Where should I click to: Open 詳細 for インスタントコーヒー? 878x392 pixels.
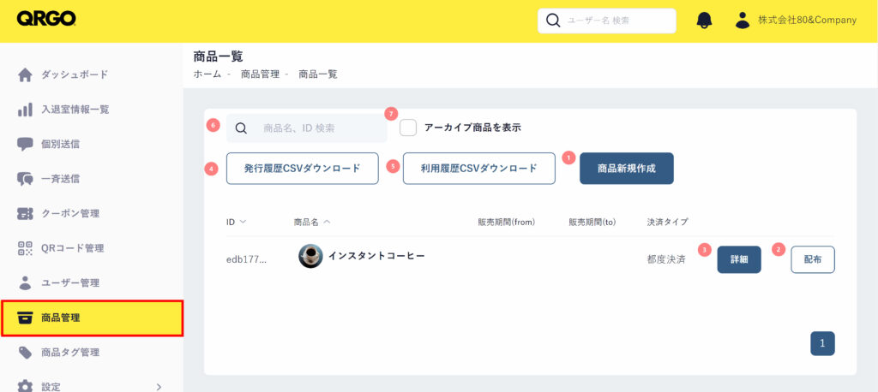pyautogui.click(x=739, y=259)
